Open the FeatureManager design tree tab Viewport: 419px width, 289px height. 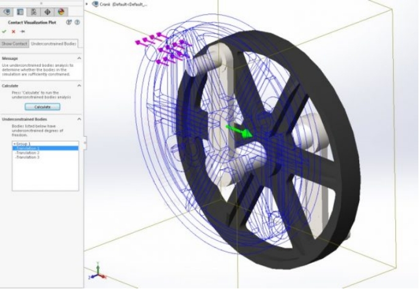point(7,12)
